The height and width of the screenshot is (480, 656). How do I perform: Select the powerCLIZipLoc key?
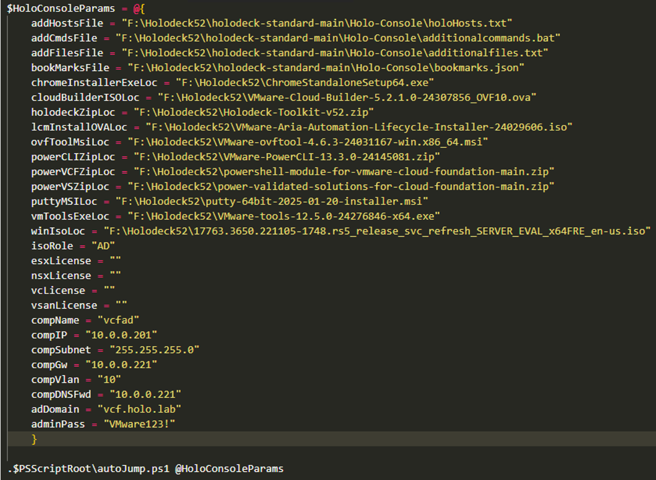[x=73, y=157]
